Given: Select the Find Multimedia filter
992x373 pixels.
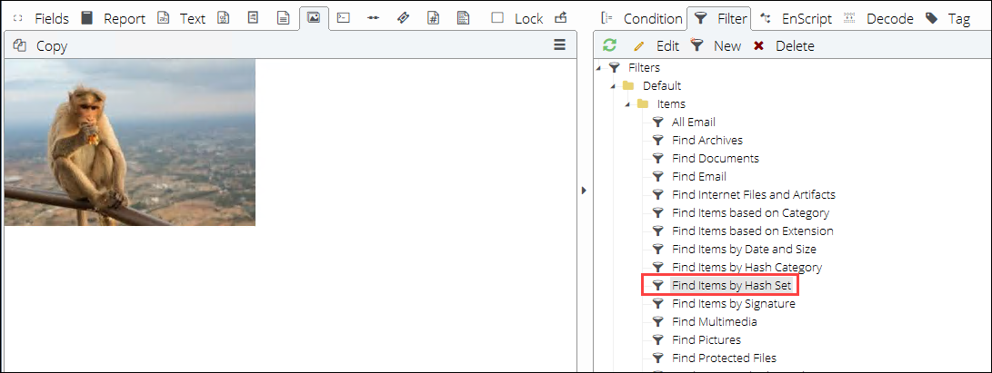Looking at the screenshot, I should pos(715,322).
